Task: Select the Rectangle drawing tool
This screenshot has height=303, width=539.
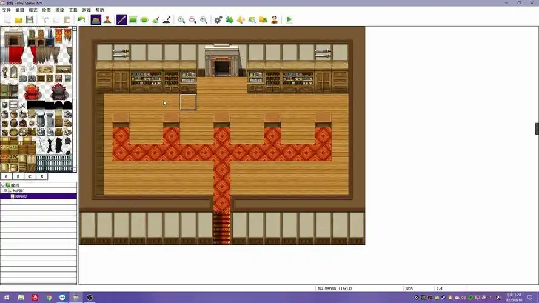Action: coord(133,19)
